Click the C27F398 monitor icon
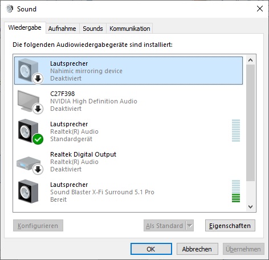This screenshot has height=260, width=269. point(28,101)
